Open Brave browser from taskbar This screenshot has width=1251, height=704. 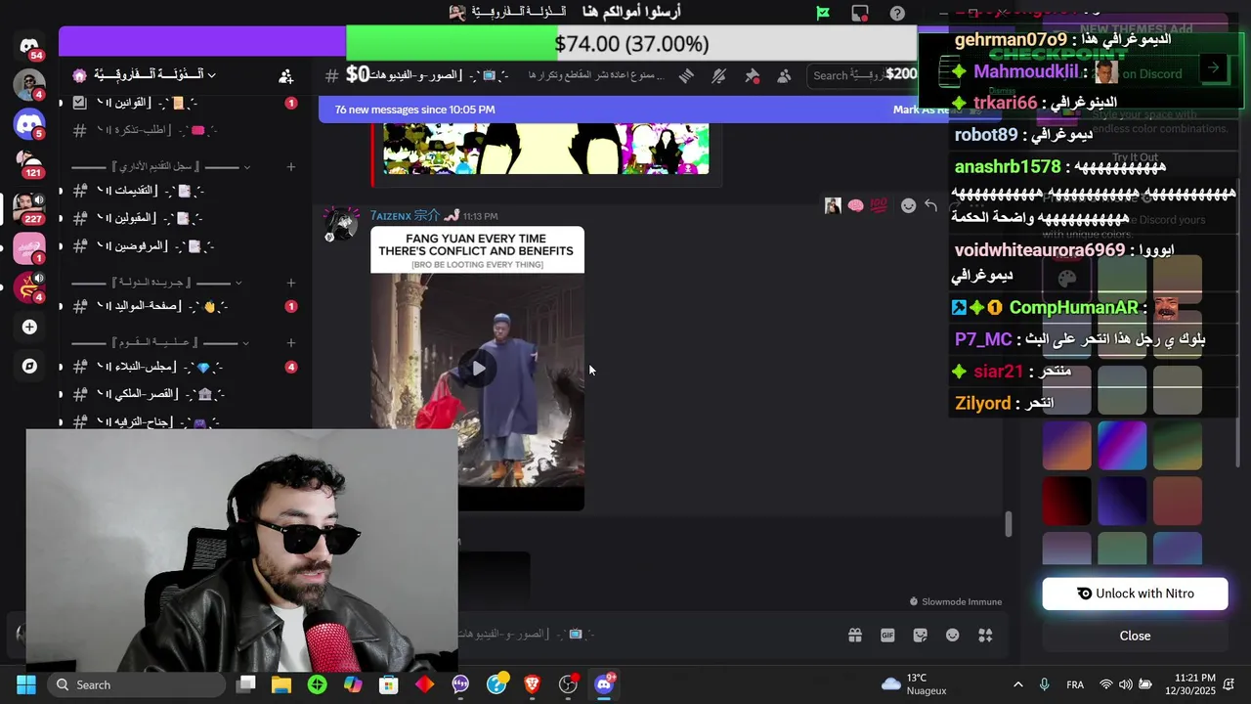pos(532,684)
